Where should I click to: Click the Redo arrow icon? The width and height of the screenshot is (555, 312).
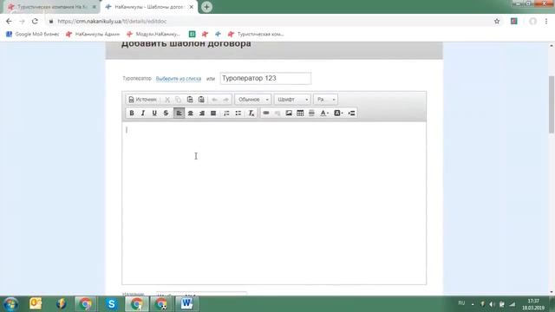225,100
